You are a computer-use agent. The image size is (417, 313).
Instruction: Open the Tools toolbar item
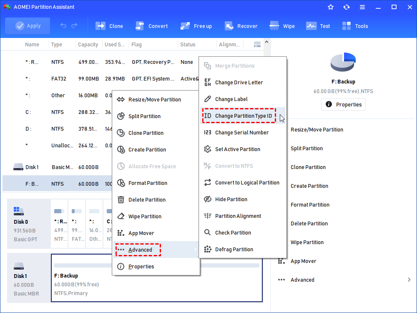pyautogui.click(x=355, y=26)
